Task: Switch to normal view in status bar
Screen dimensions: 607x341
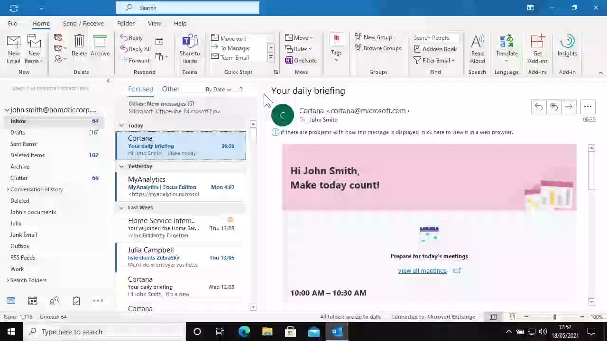Action: coord(493,316)
